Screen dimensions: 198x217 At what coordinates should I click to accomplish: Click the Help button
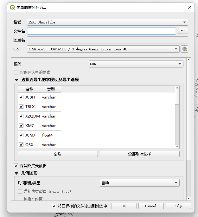pyautogui.click(x=178, y=206)
